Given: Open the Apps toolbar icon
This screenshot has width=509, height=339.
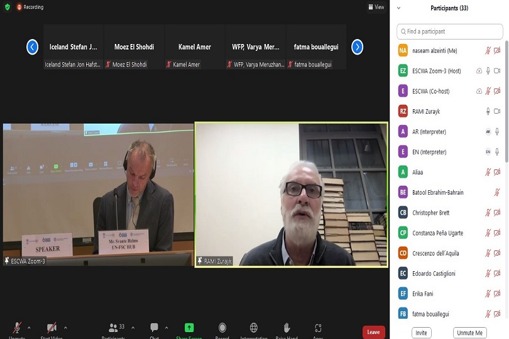Looking at the screenshot, I should [x=318, y=328].
